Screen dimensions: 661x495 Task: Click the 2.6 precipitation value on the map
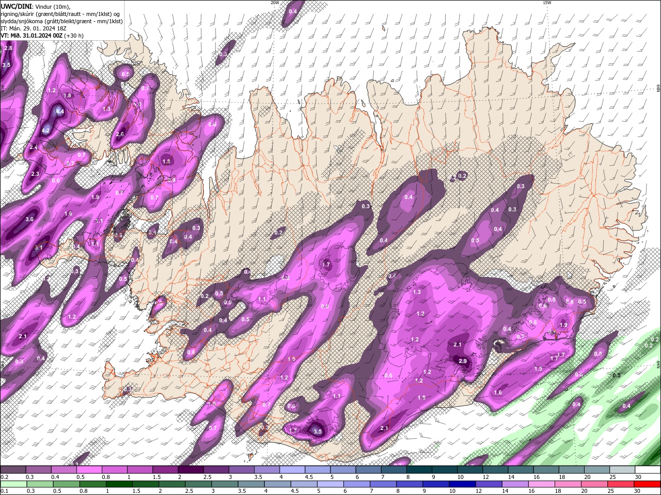120,134
